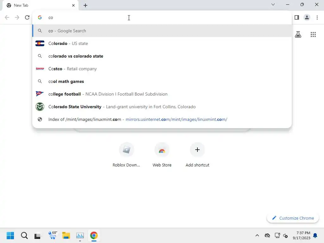
Task: Click the cloud sync-off tray icon
Action: click(267, 235)
